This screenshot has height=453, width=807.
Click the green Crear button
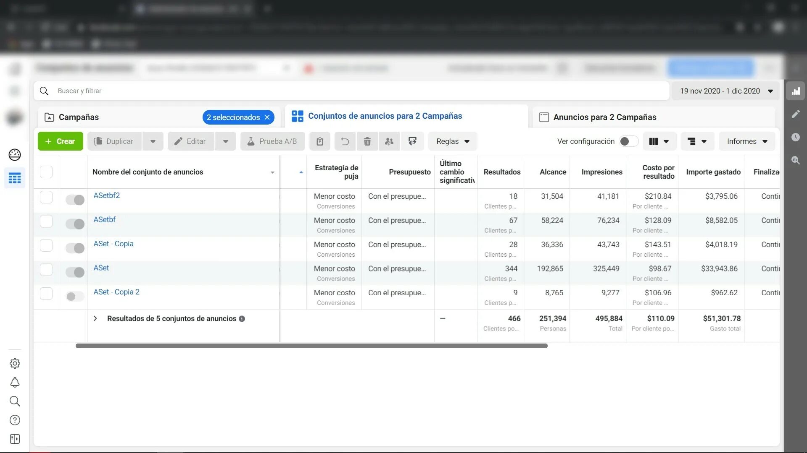60,141
